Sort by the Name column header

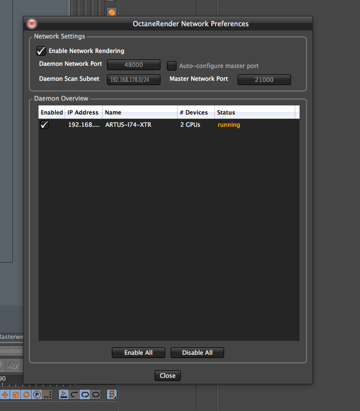coord(140,112)
